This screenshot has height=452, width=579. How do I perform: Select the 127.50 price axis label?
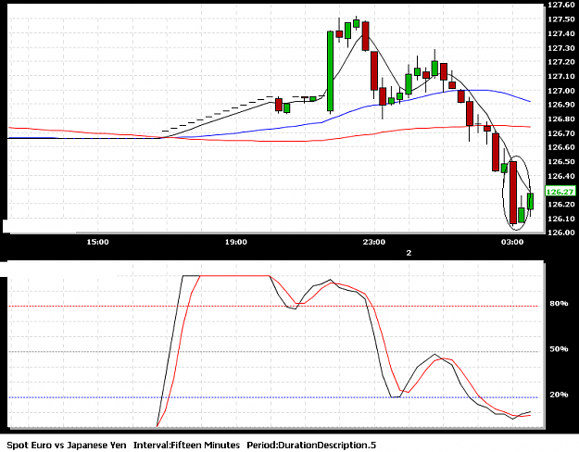click(x=561, y=19)
